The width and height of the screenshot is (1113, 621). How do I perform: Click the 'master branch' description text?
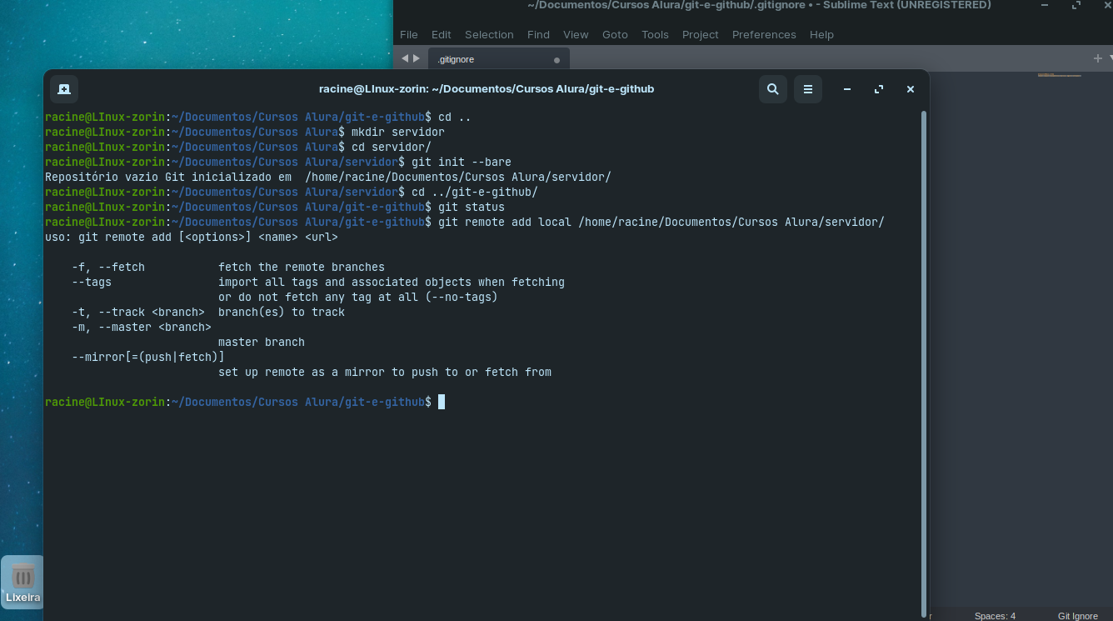(x=262, y=342)
